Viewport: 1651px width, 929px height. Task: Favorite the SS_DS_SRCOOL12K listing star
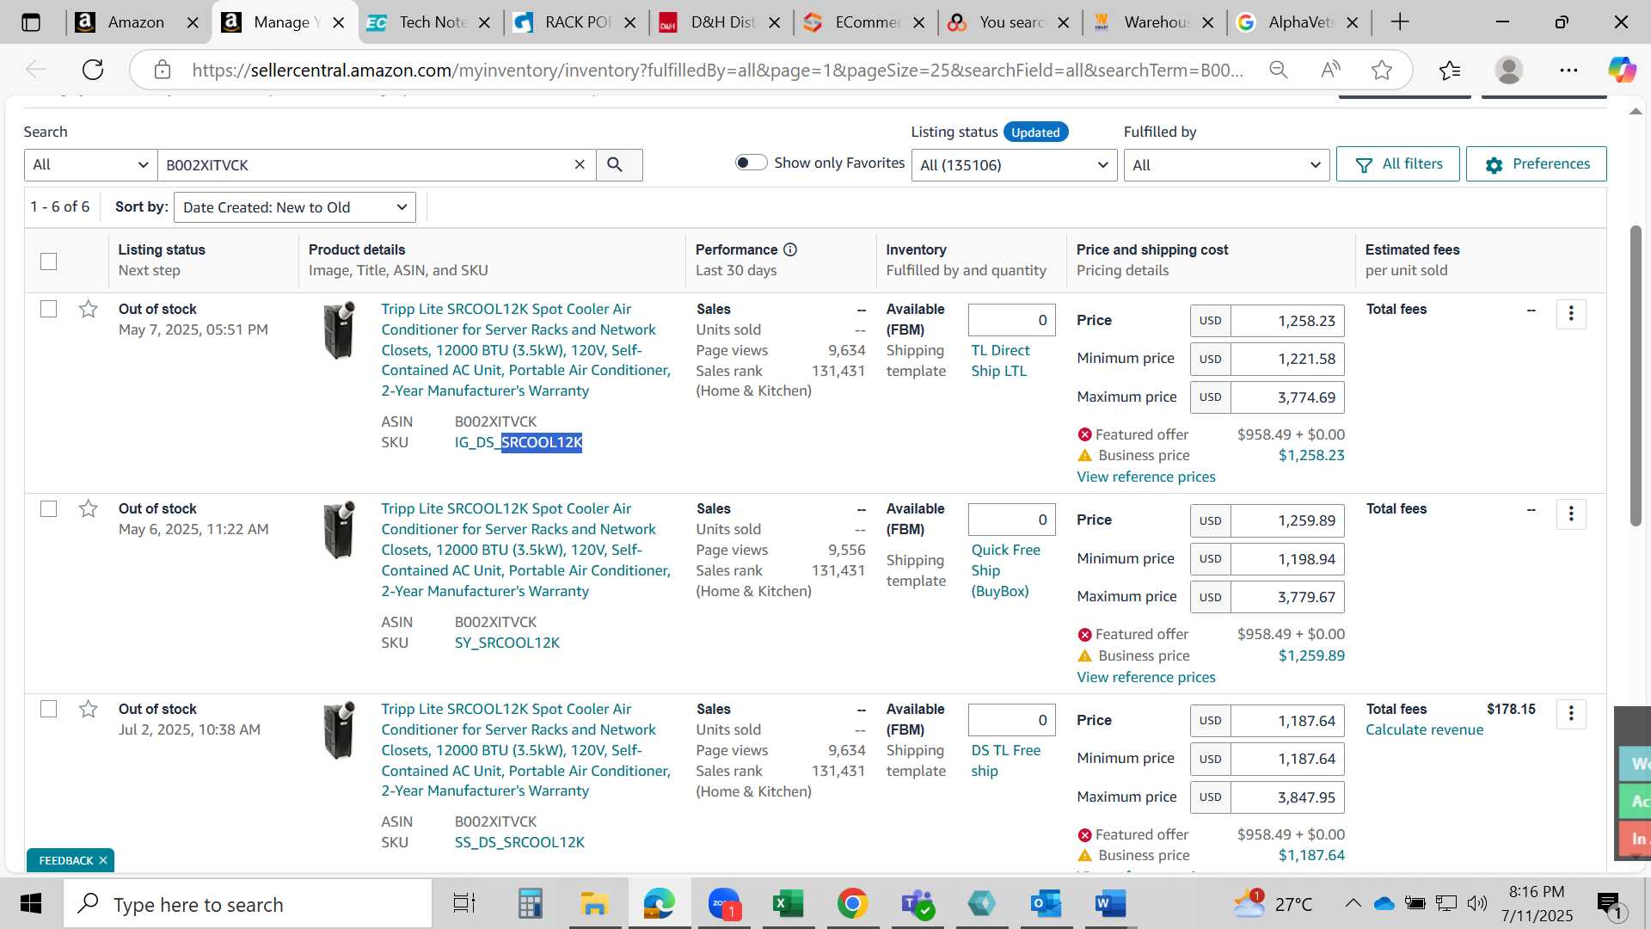pyautogui.click(x=88, y=709)
